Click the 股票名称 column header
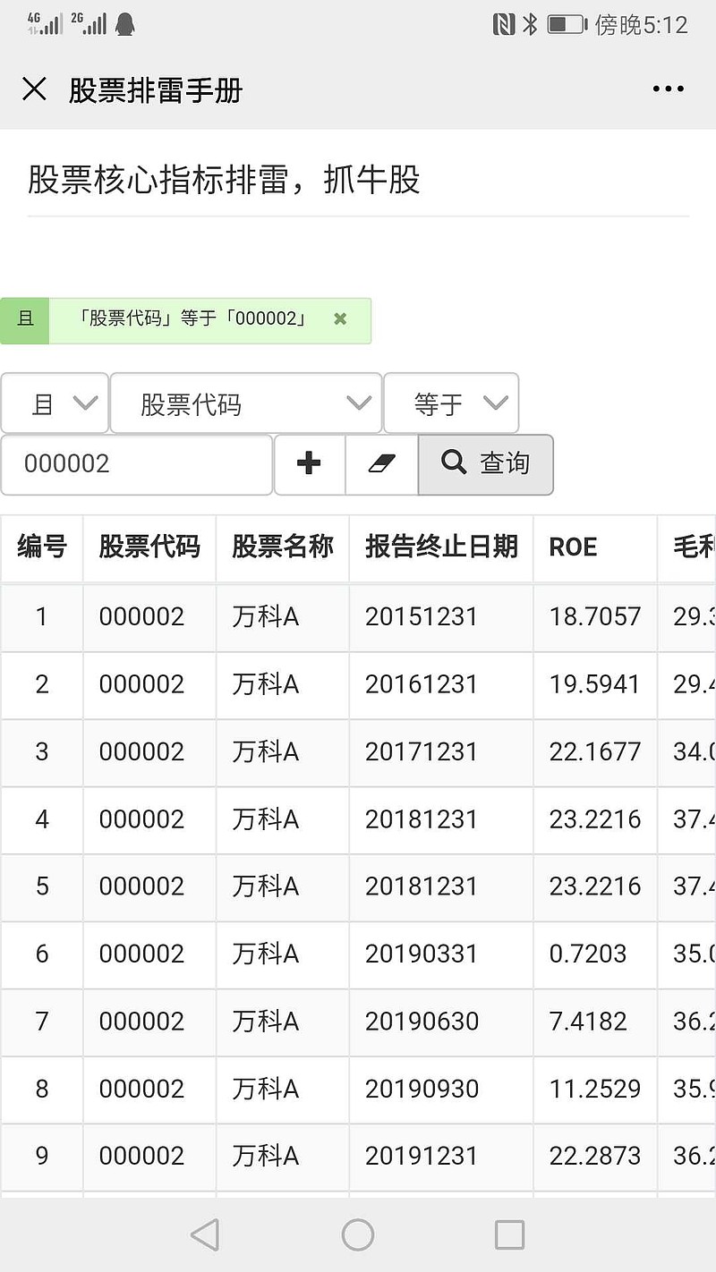The height and width of the screenshot is (1272, 716). click(283, 547)
